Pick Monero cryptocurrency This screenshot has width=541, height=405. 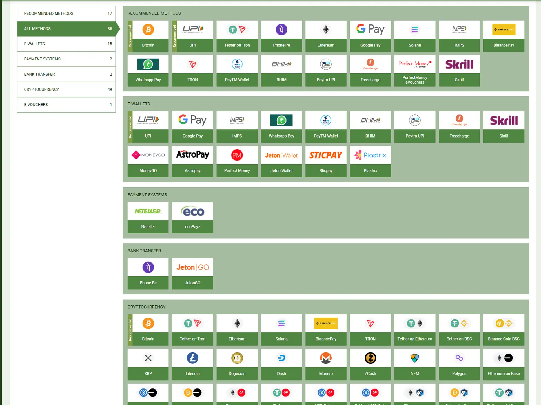coord(326,364)
